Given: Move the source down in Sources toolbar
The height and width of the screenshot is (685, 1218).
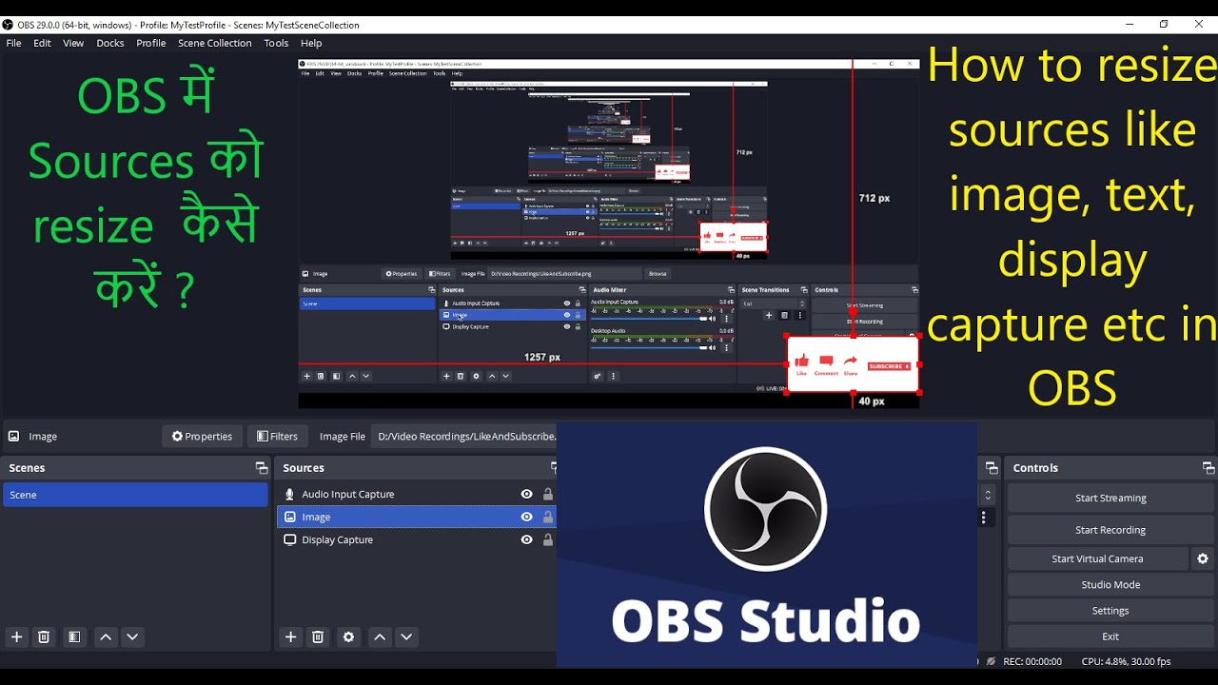Looking at the screenshot, I should click(x=406, y=636).
